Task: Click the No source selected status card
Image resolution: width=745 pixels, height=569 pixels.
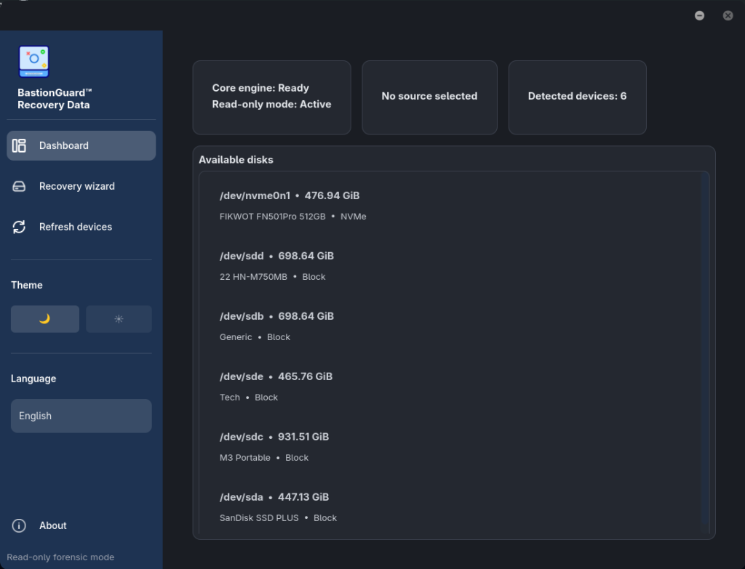Action: 429,97
